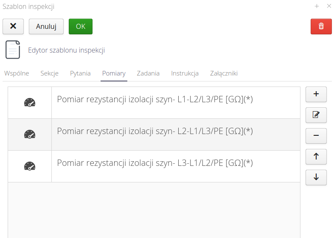Screen dimensions: 334x238
Task: Move measurement down with down arrow
Action: tap(316, 177)
